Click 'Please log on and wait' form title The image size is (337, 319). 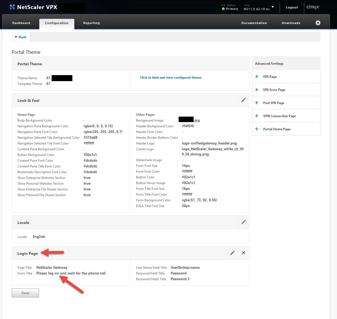point(71,273)
